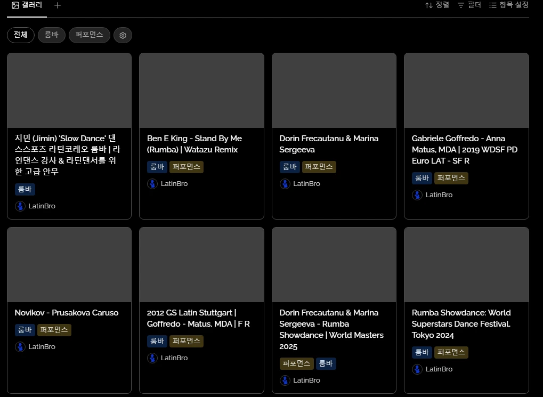This screenshot has width=543, height=397.
Task: Open the Ben E King - Stand By Me title
Action: [194, 144]
